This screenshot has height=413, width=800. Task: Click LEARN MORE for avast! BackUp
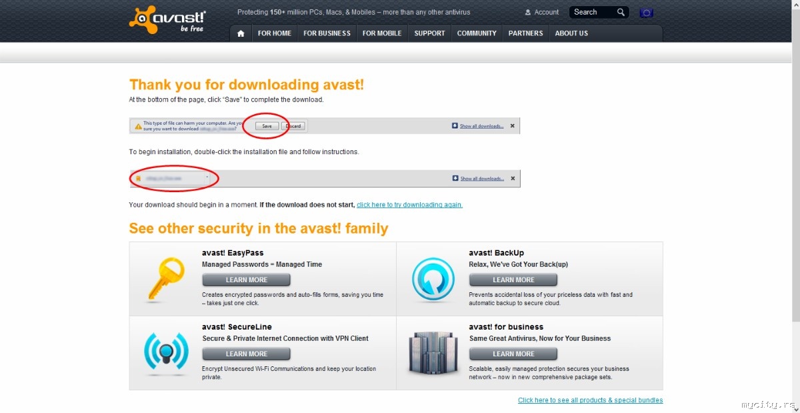pyautogui.click(x=513, y=280)
